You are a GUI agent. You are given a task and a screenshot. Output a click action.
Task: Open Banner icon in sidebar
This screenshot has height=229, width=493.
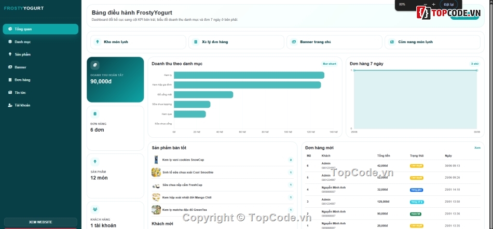[x=10, y=67]
